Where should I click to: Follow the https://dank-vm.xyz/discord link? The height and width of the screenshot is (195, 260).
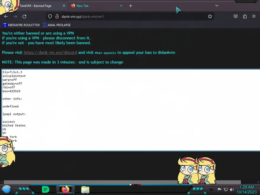pos(50,53)
